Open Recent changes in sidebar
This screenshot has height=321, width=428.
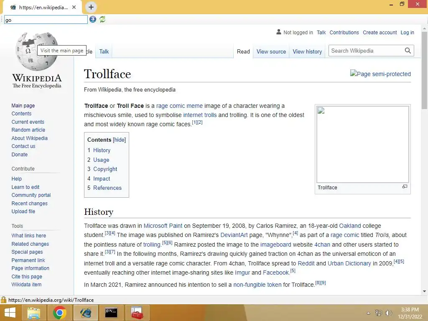30,204
